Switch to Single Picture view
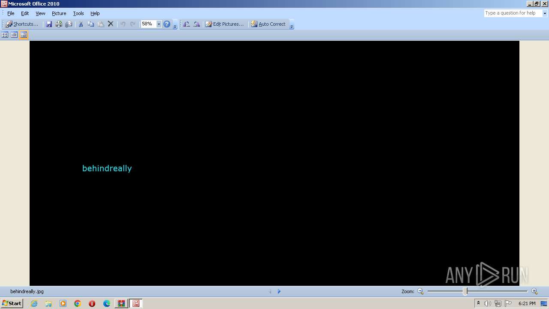Screen dimensions: 549x309 tap(24, 35)
